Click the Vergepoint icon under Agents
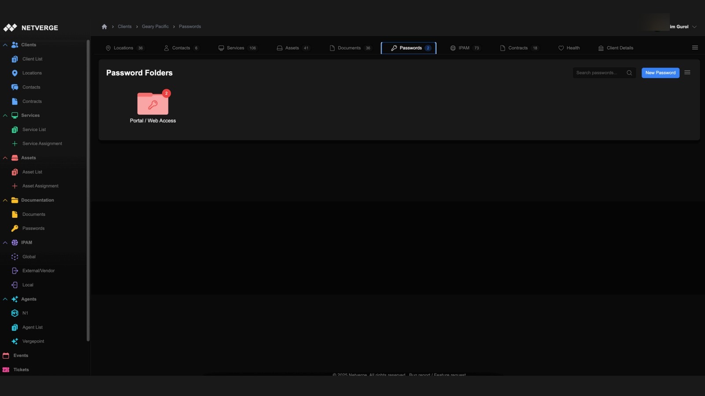The height and width of the screenshot is (396, 705). pos(15,341)
